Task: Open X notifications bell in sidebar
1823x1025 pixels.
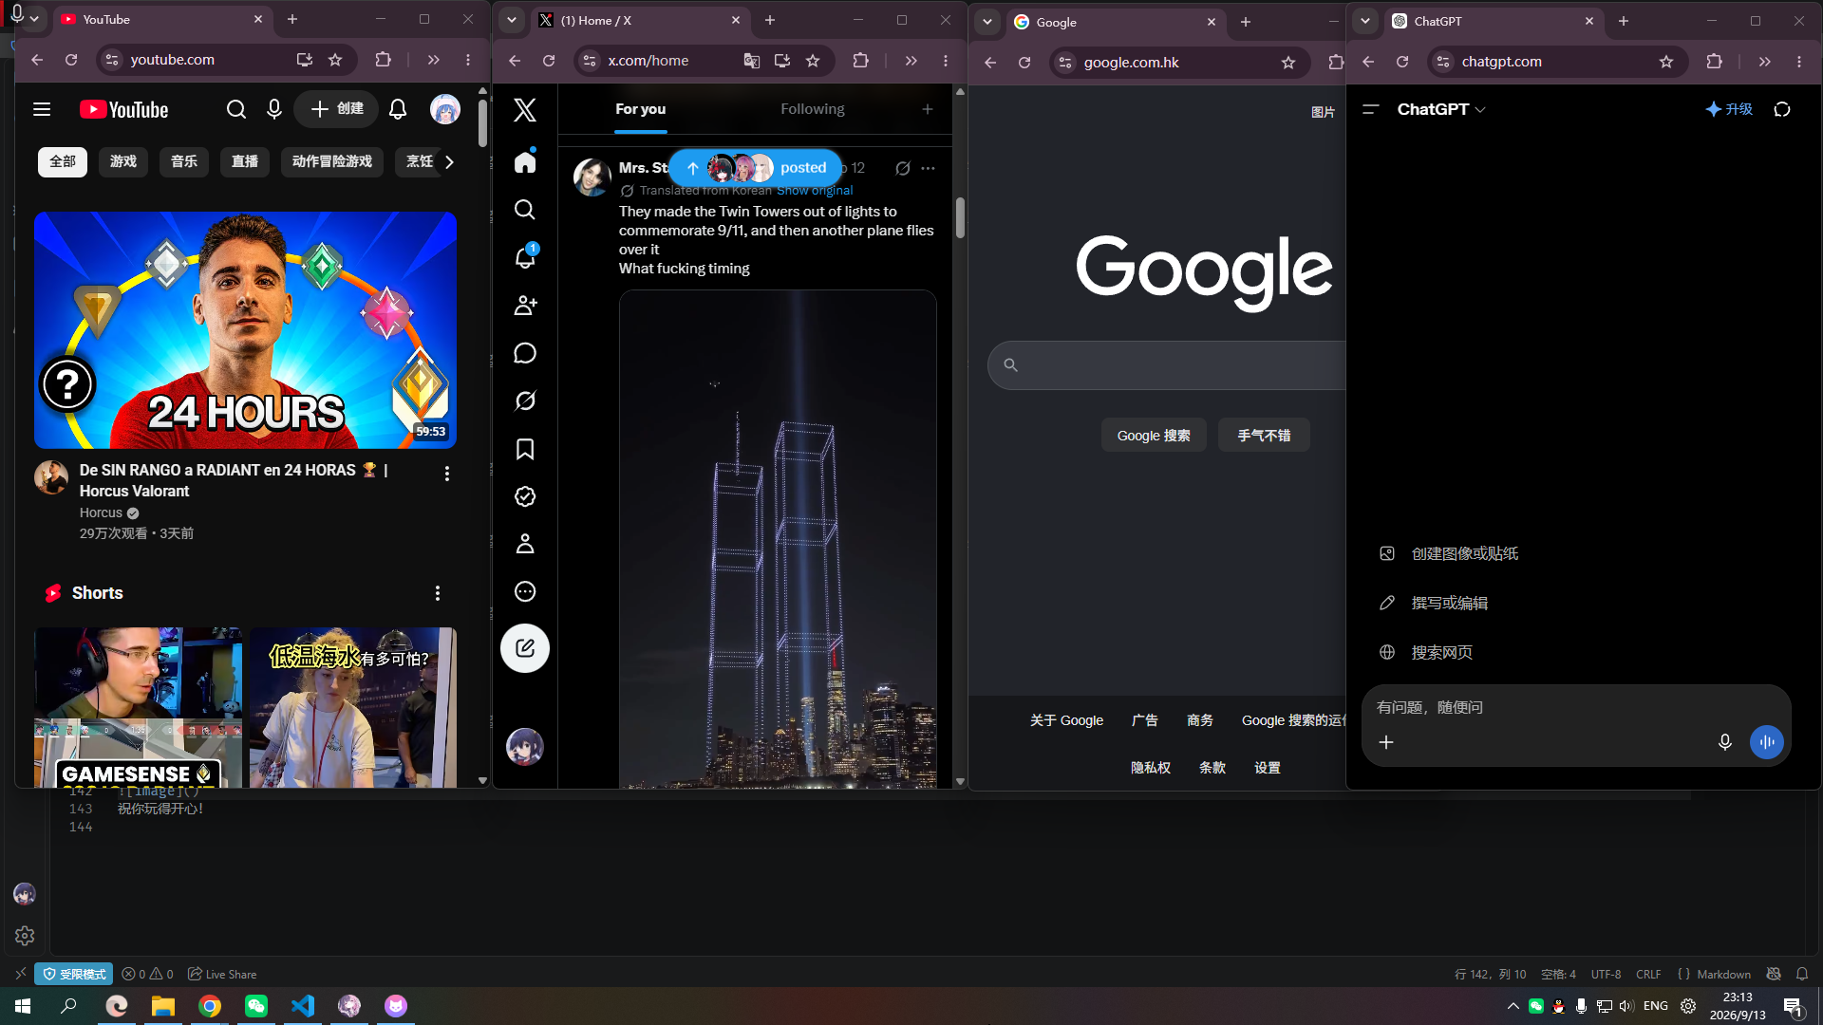Action: 525,257
